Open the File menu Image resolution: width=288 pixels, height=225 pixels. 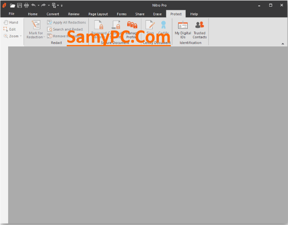[x=12, y=14]
